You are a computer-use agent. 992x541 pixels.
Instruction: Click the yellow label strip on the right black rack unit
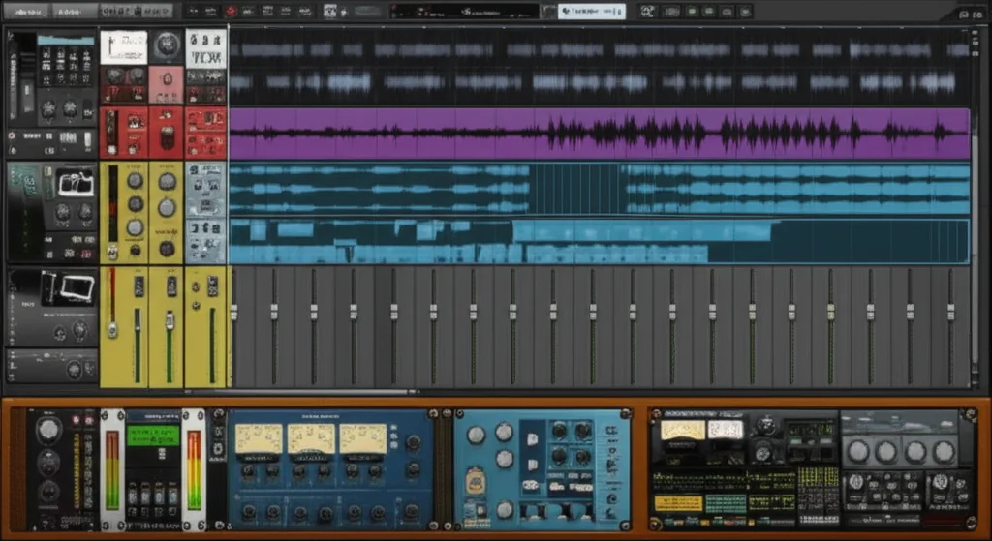tap(678, 503)
